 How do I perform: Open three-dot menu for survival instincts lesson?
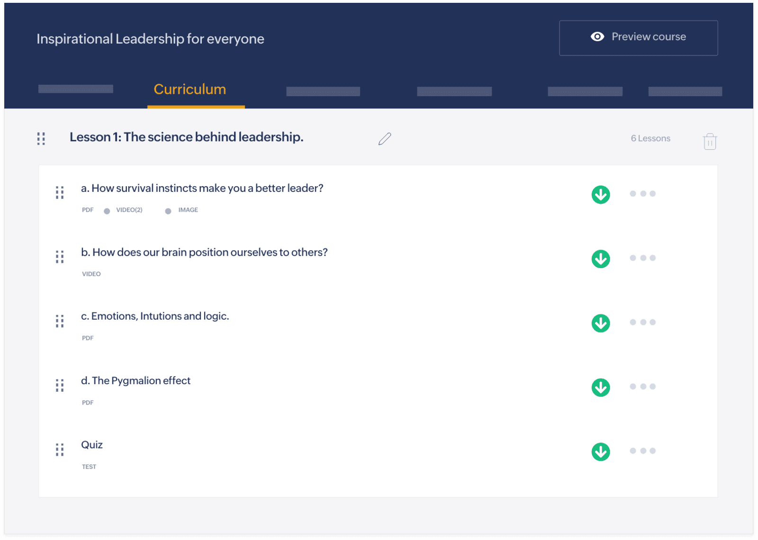(642, 194)
